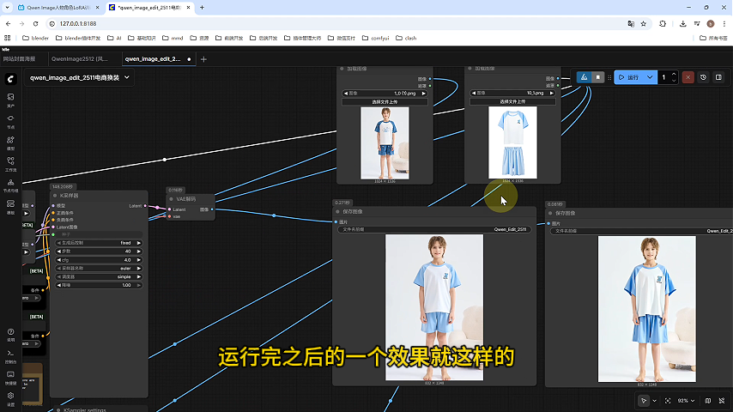
Task: Toggle collapse dot on right save image node
Action: [550, 213]
